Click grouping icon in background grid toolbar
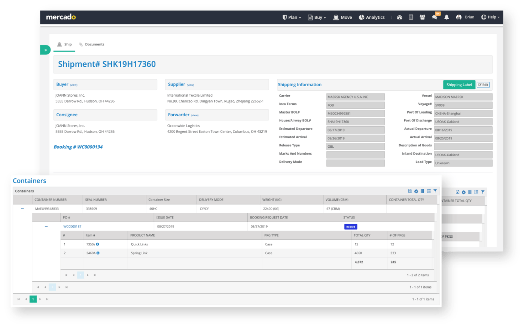 click(x=476, y=192)
